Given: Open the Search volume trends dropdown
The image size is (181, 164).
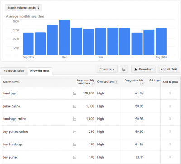Looking at the screenshot, I should pos(23,8).
